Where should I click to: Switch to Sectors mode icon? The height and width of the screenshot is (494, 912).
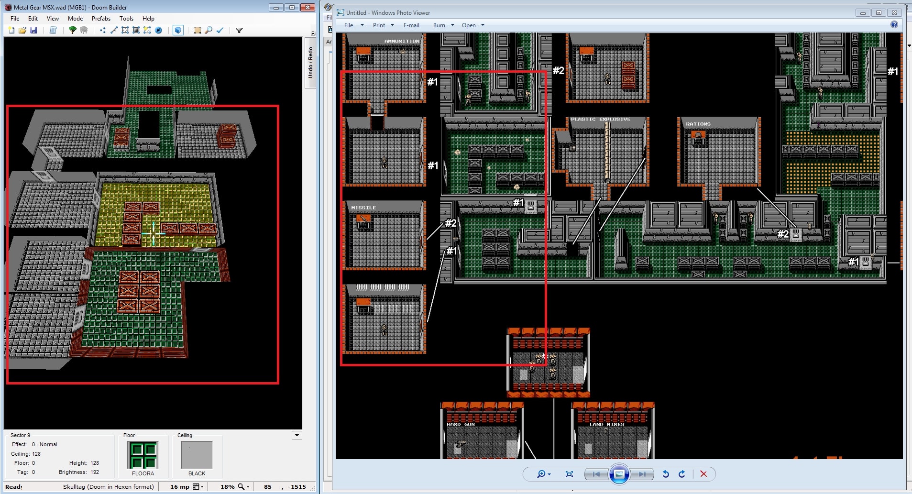click(125, 30)
